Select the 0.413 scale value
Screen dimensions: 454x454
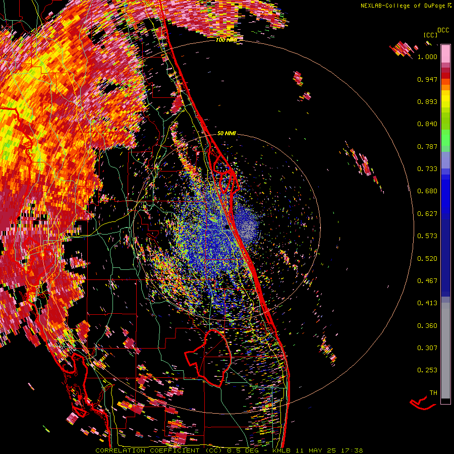(427, 303)
